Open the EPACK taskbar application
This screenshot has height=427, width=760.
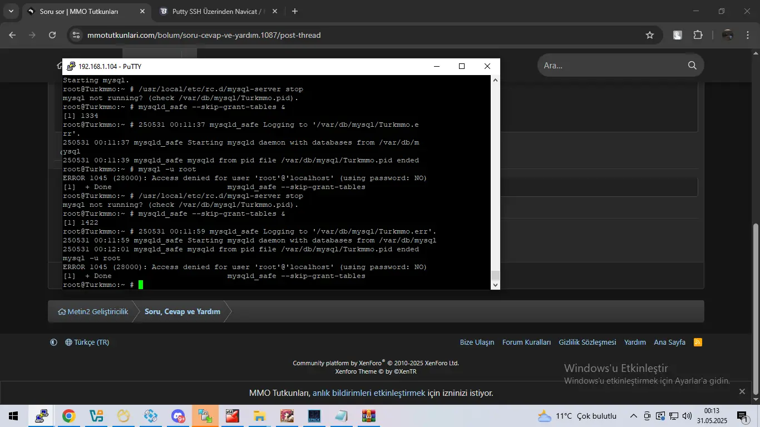coord(314,416)
